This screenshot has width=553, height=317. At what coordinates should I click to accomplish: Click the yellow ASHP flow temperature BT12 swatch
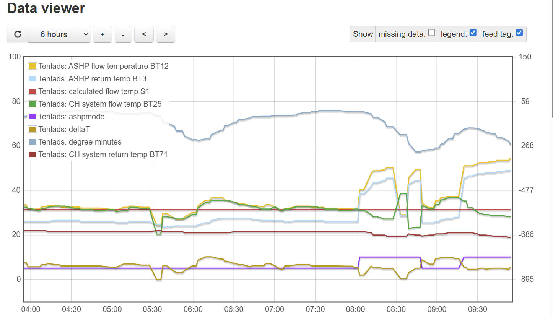click(33, 66)
